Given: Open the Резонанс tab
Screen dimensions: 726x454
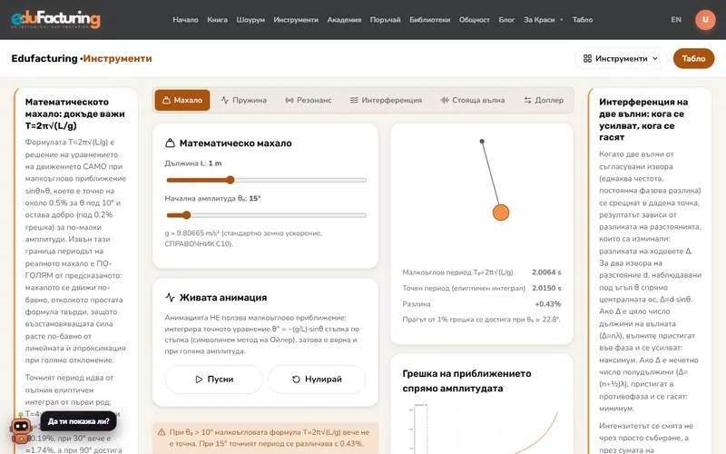Looking at the screenshot, I should pyautogui.click(x=309, y=100).
